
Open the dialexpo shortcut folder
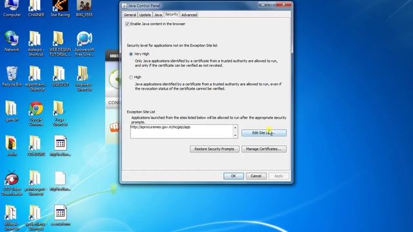pyautogui.click(x=36, y=43)
